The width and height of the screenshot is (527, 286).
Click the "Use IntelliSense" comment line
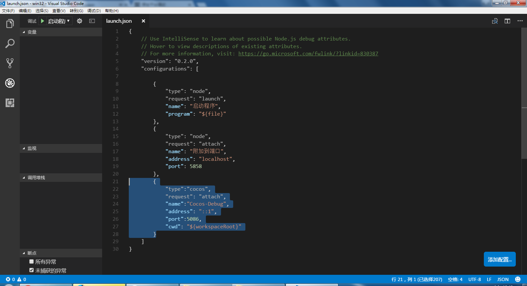tap(246, 39)
